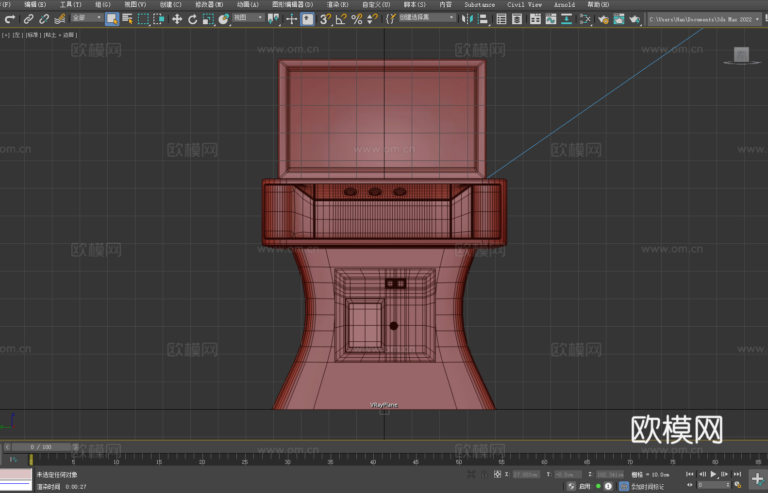Click the 添加时间标记 label

tap(647, 486)
